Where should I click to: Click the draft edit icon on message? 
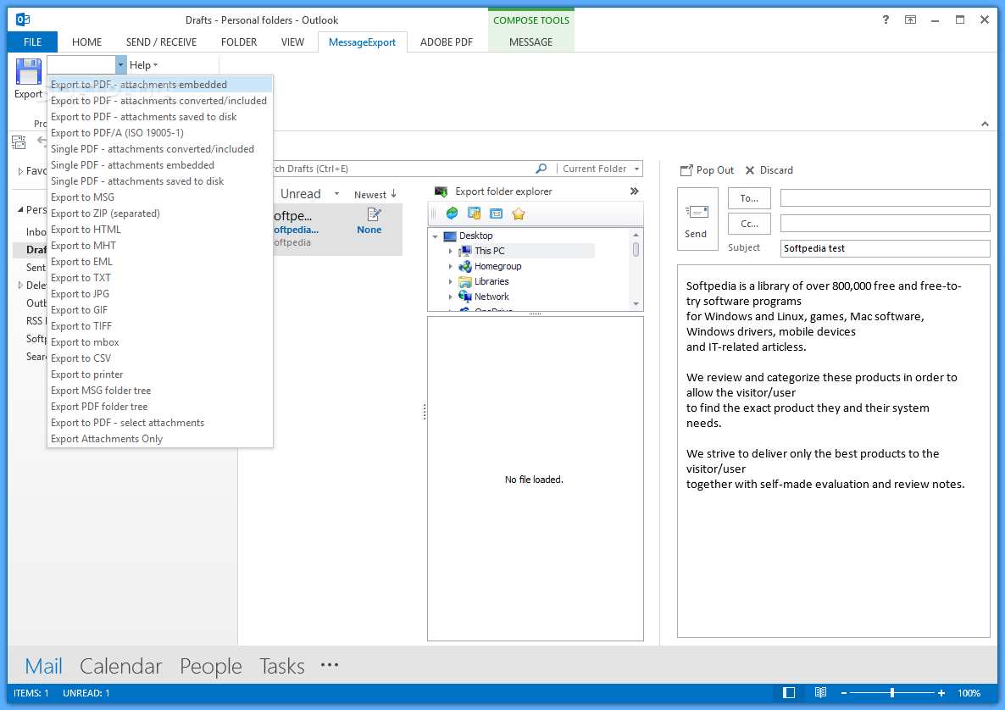click(375, 214)
